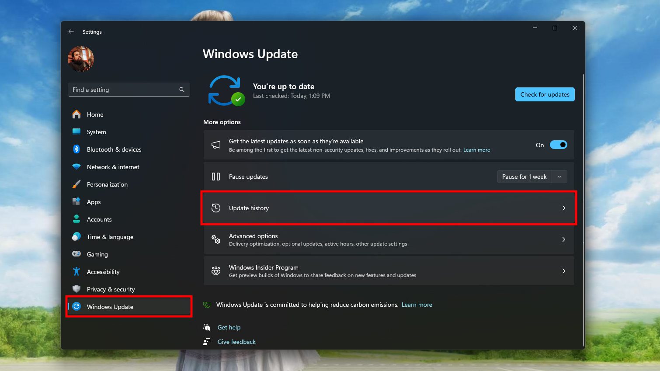The height and width of the screenshot is (371, 660).
Task: Click the Windows Insider Program icon
Action: coord(216,271)
